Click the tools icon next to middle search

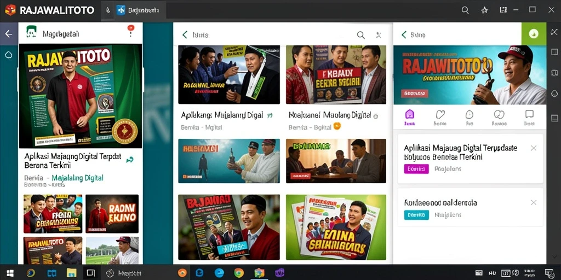pos(379,35)
